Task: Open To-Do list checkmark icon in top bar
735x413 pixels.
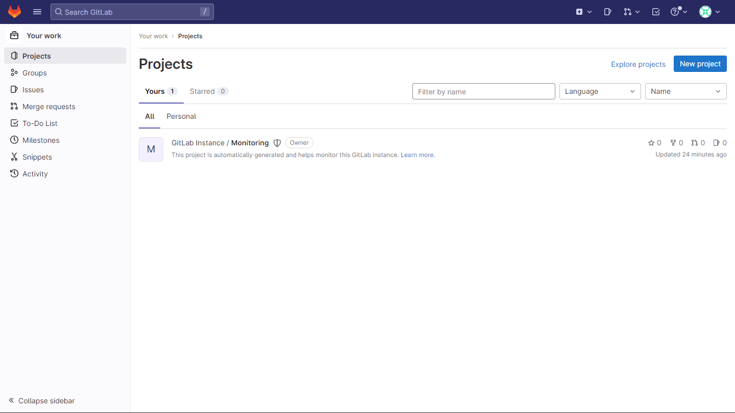Action: click(656, 12)
